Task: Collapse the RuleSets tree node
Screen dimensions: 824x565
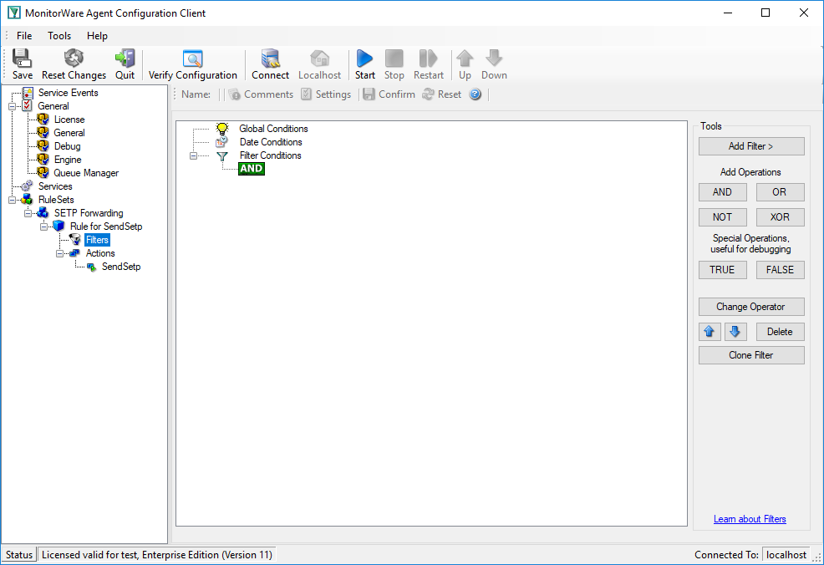Action: [12, 200]
